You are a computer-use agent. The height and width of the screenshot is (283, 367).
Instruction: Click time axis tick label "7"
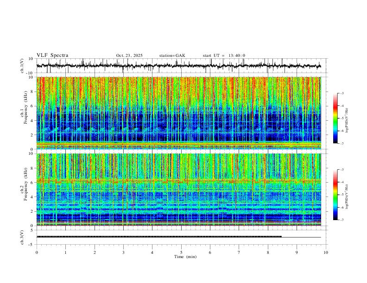pos(239,252)
